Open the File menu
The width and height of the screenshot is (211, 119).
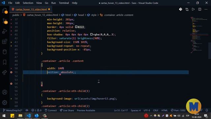(10, 3)
